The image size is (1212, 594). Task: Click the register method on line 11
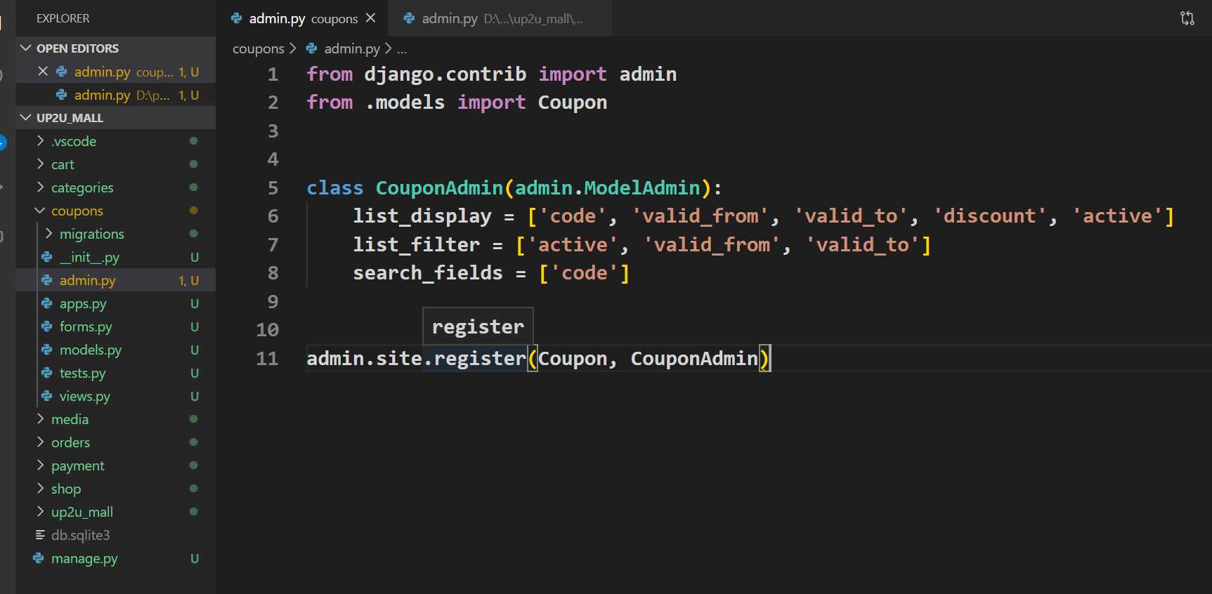(480, 359)
